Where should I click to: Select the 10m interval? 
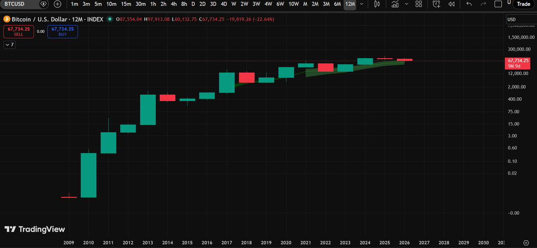pos(111,4)
